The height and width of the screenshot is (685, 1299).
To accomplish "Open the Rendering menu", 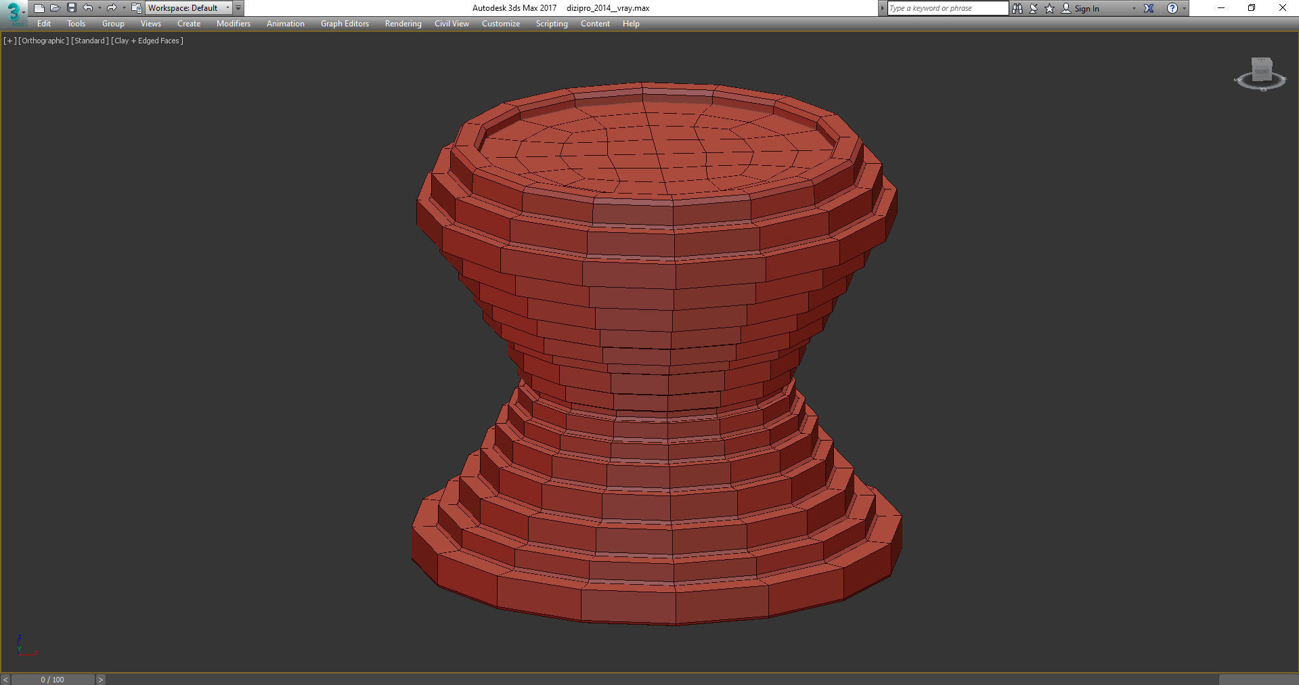I will 403,24.
